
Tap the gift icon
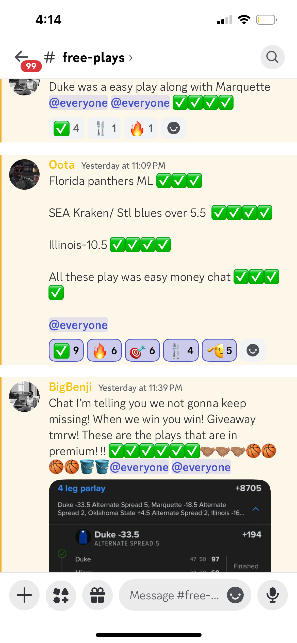(x=97, y=595)
